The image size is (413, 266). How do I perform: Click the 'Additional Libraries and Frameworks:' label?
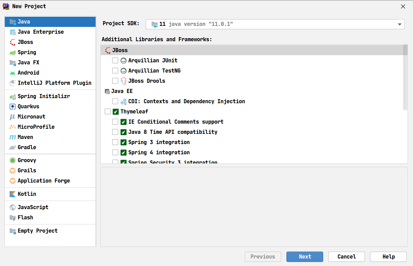point(157,40)
